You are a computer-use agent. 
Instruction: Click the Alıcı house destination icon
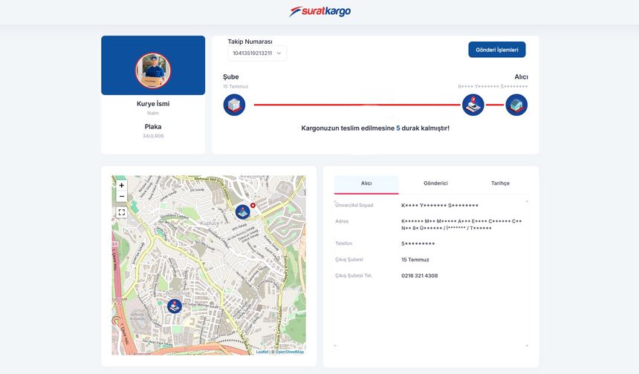[x=516, y=105]
